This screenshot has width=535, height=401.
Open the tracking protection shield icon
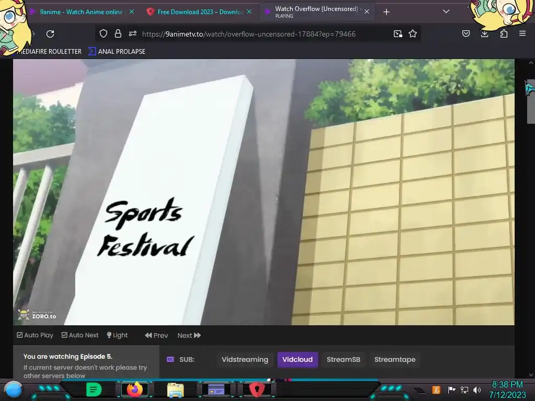[103, 33]
